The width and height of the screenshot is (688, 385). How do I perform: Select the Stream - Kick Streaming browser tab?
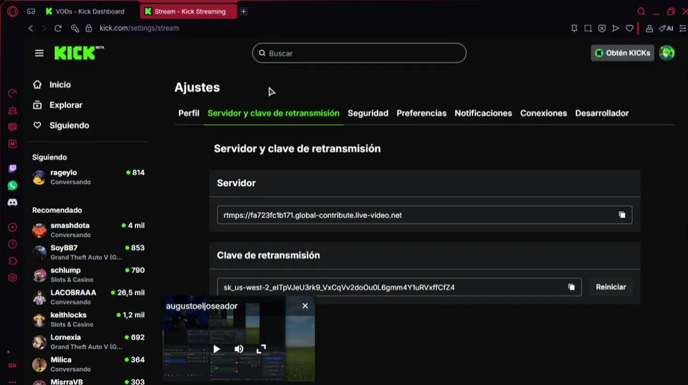click(x=188, y=11)
